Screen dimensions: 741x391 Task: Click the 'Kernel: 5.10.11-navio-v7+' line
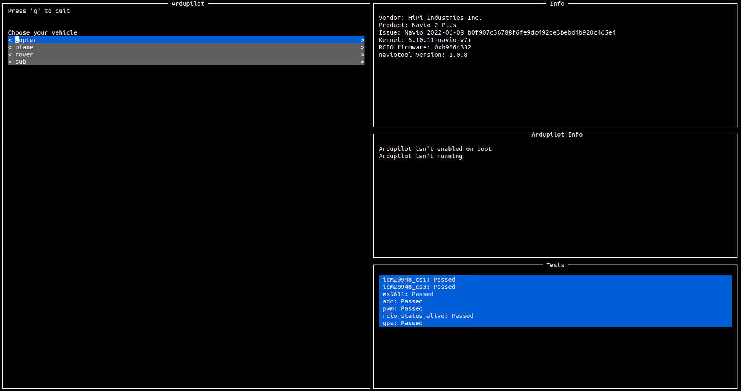coord(425,40)
